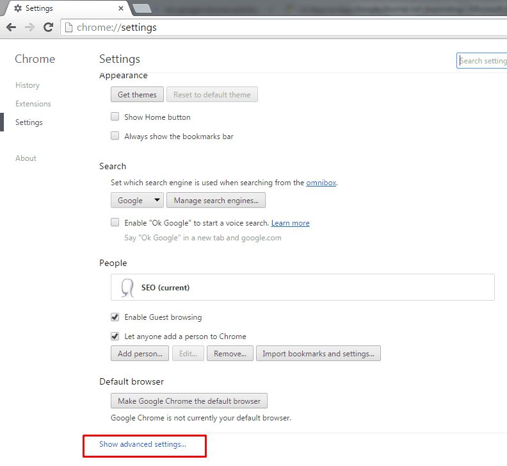Open the Google search engine dropdown
This screenshot has width=507, height=466.
(x=137, y=201)
